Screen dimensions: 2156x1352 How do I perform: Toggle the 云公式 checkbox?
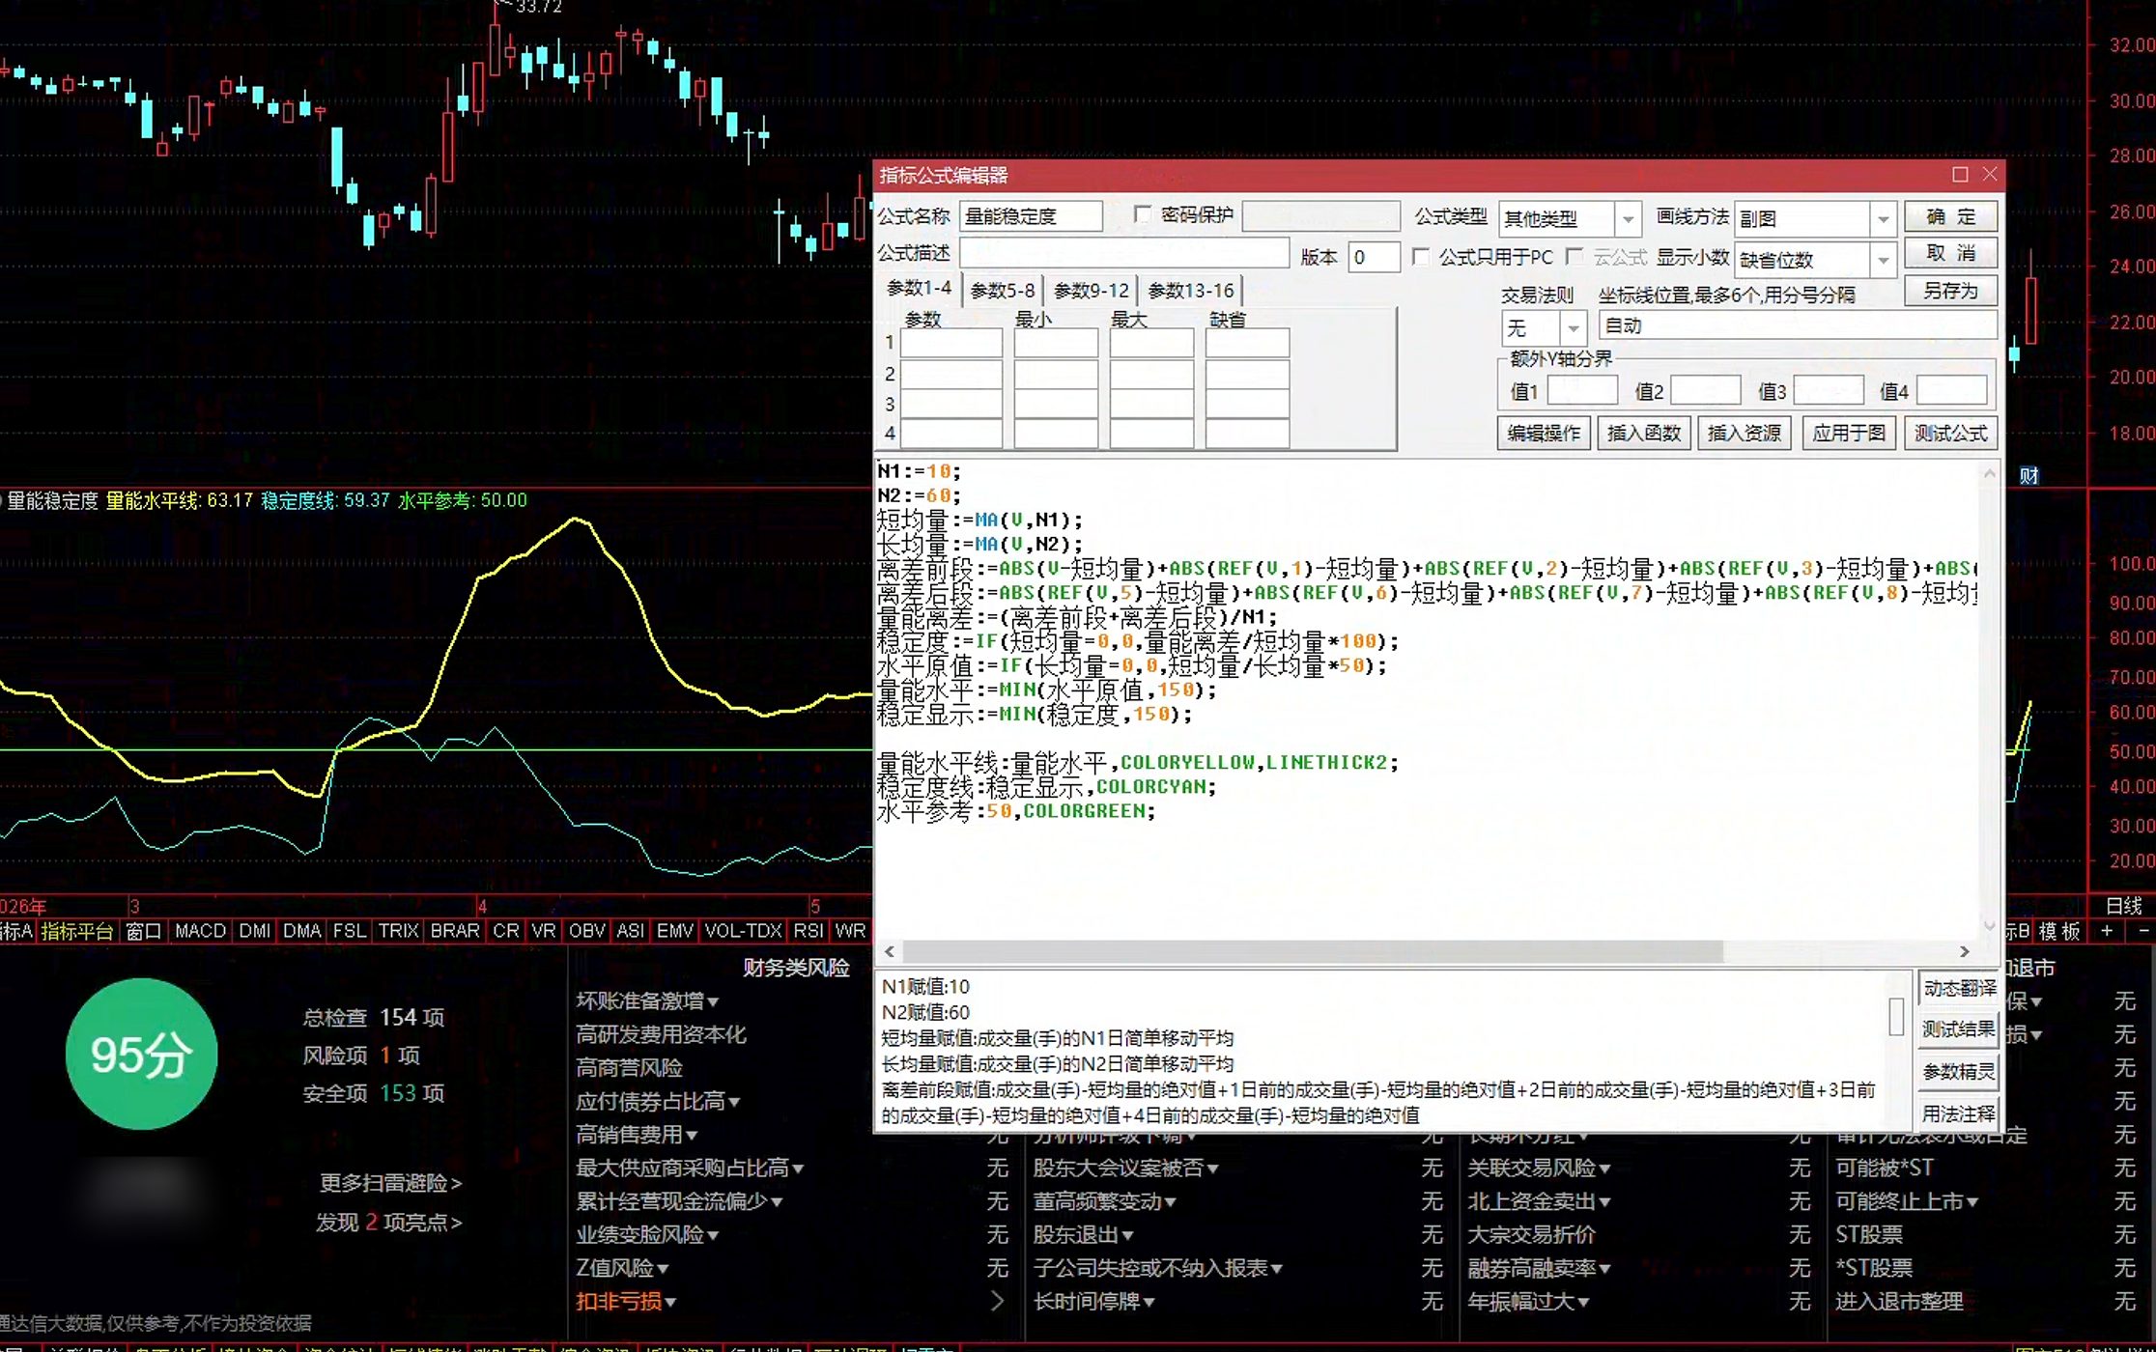pyautogui.click(x=1575, y=257)
